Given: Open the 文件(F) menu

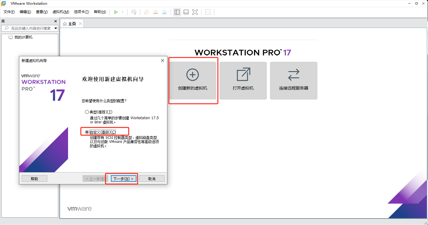Looking at the screenshot, I should click(x=9, y=12).
